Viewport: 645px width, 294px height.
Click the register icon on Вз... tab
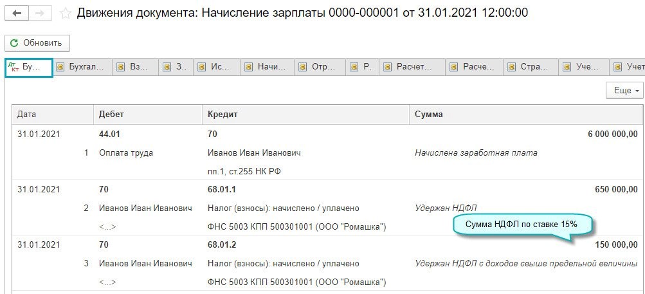tap(122, 67)
